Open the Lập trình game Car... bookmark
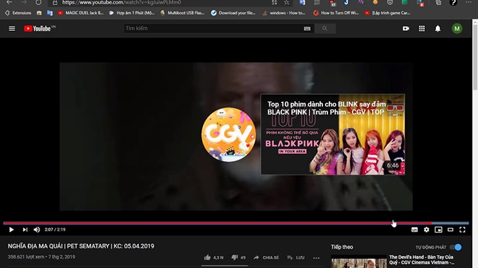 [388, 13]
